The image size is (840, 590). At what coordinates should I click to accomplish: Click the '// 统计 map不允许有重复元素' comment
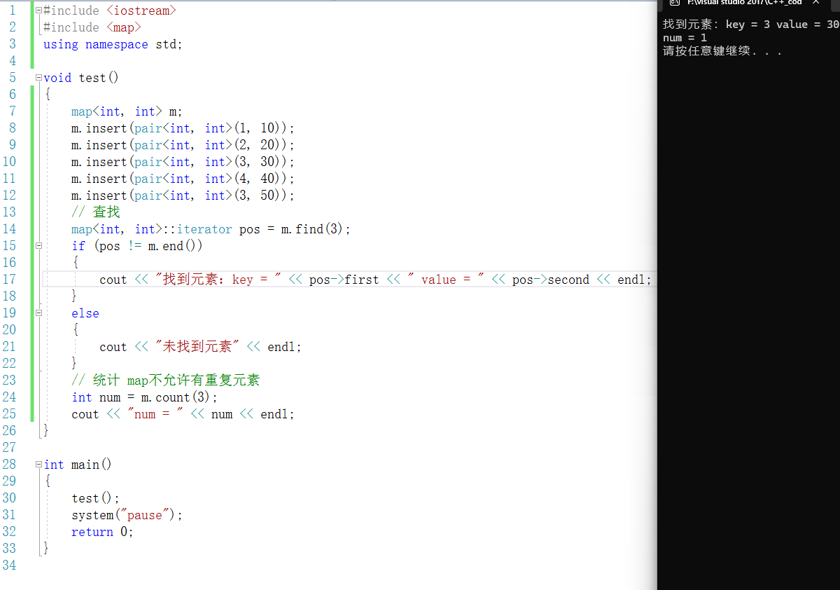[x=166, y=380]
